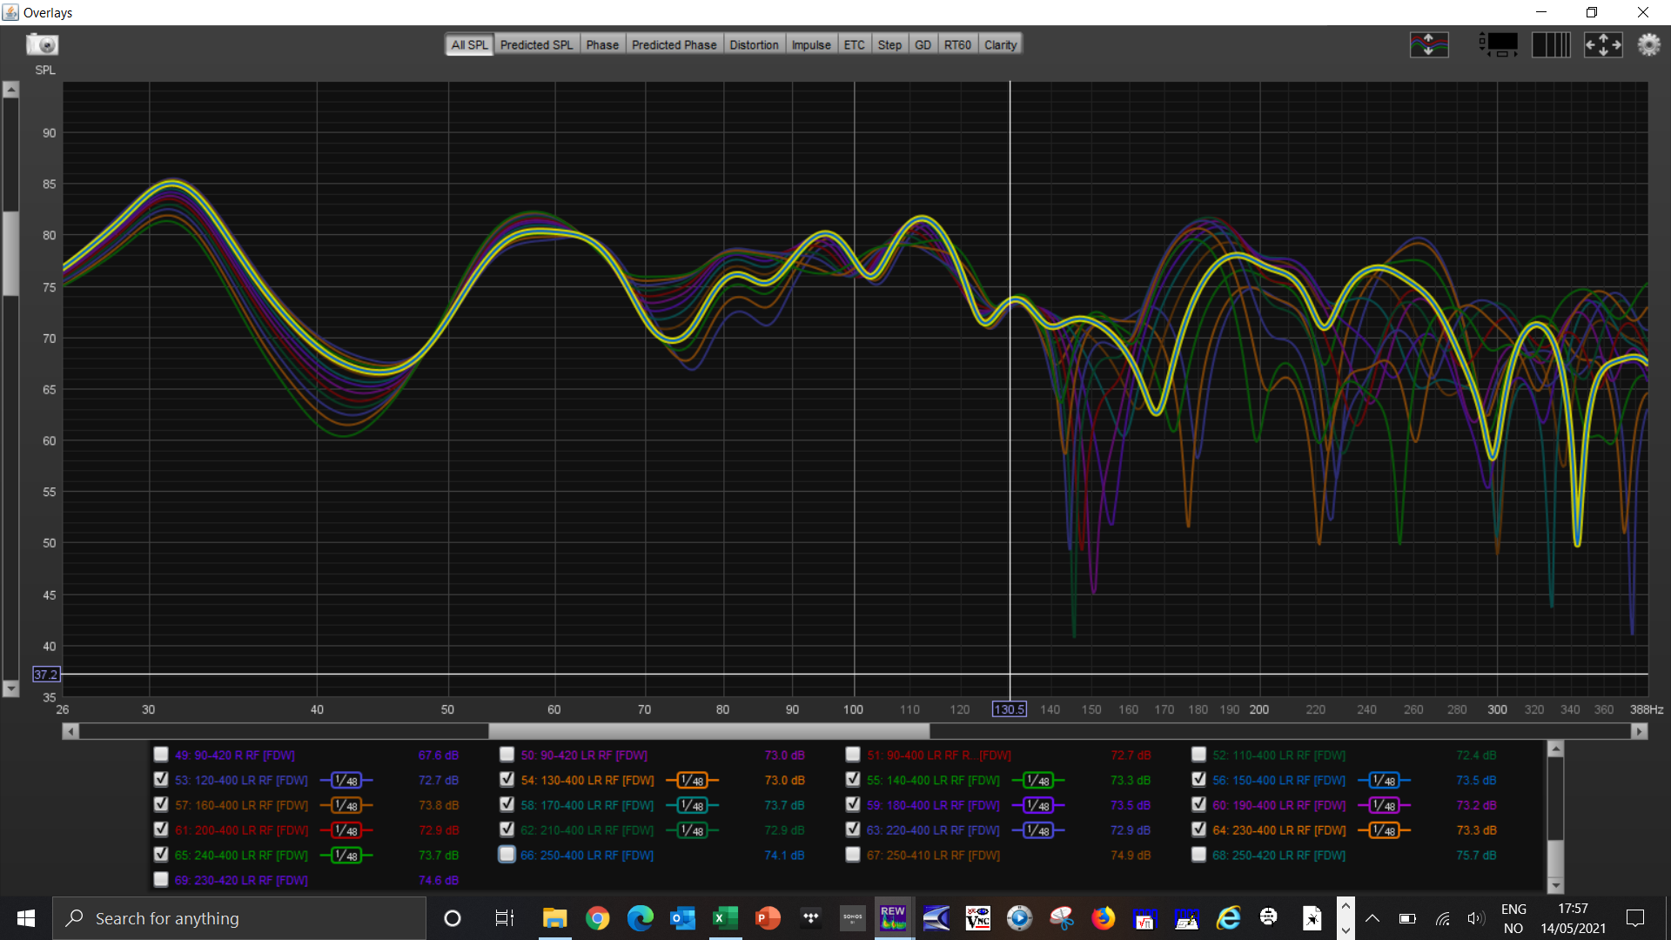Click smoothing 1/48 icon for trace 59
Screen dimensions: 1671x940
click(x=1037, y=806)
